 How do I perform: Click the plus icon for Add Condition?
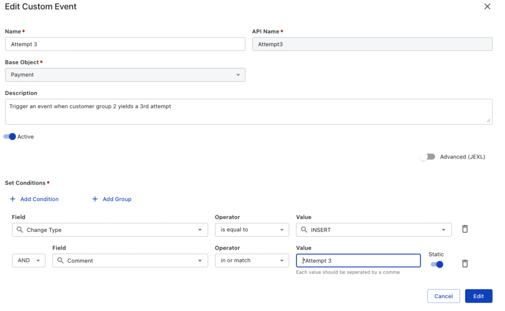(13, 199)
